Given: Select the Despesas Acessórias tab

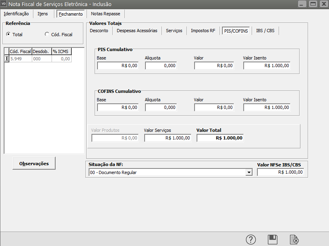Looking at the screenshot, I should pos(137,31).
